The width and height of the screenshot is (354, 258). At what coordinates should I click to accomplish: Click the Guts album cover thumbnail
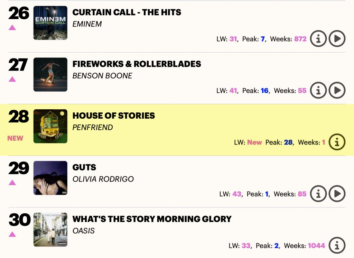[50, 178]
